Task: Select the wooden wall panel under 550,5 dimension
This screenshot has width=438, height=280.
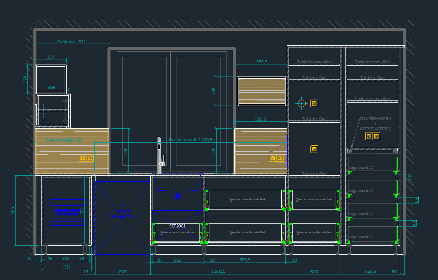Action: pos(262,91)
